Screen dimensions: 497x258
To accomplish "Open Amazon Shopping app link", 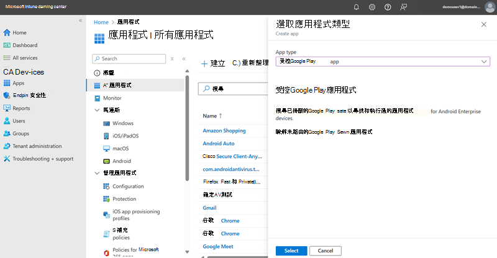I will (224, 131).
